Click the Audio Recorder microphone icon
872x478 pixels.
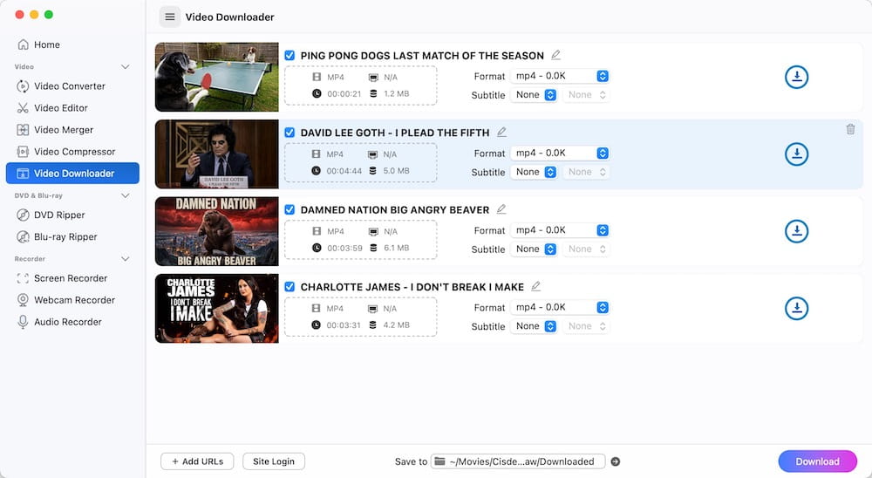click(23, 322)
